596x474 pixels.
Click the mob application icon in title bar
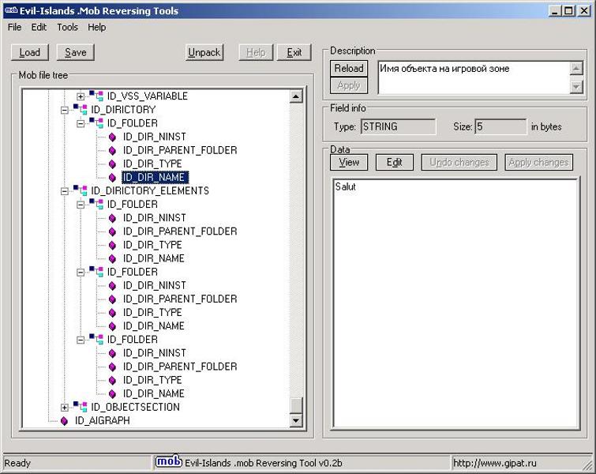pos(9,10)
